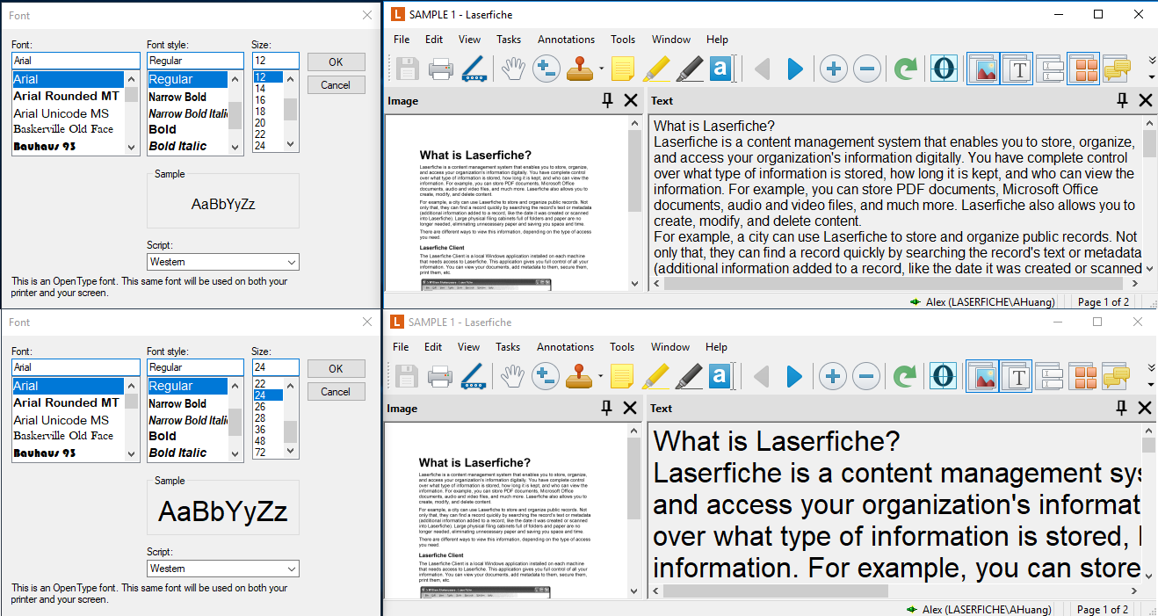Toggle the Thumbnails pane button in the lower Laserfiche toolbar
The width and height of the screenshot is (1158, 616).
click(x=1083, y=376)
